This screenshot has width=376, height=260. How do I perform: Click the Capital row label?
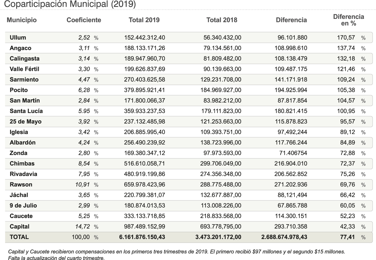pos(19,226)
